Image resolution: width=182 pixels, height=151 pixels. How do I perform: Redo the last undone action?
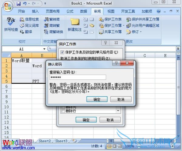(x=34, y=4)
